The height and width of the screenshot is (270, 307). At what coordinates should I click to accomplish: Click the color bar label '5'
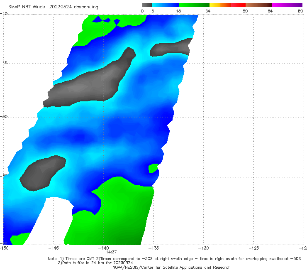pos(153,11)
